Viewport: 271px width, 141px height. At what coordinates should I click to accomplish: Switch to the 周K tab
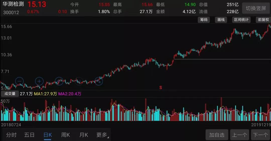65,135
